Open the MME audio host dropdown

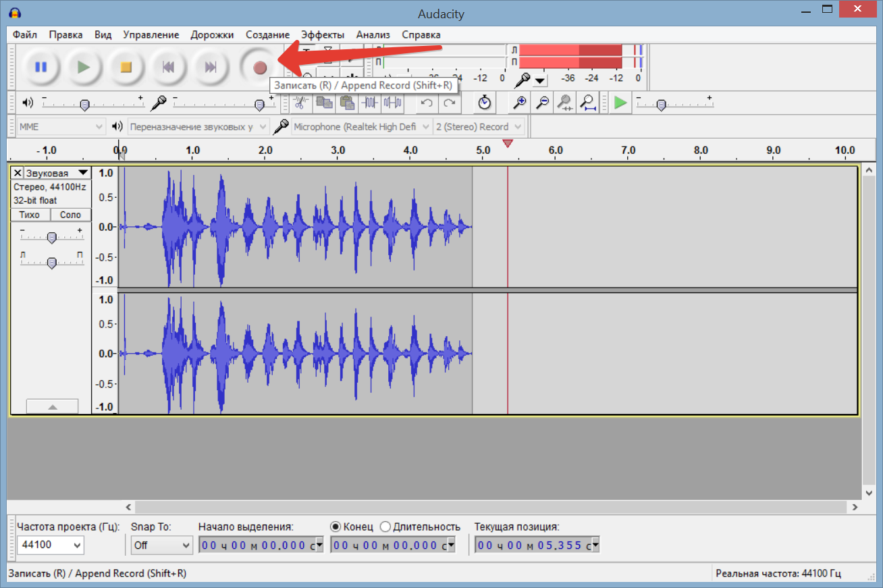(x=61, y=126)
